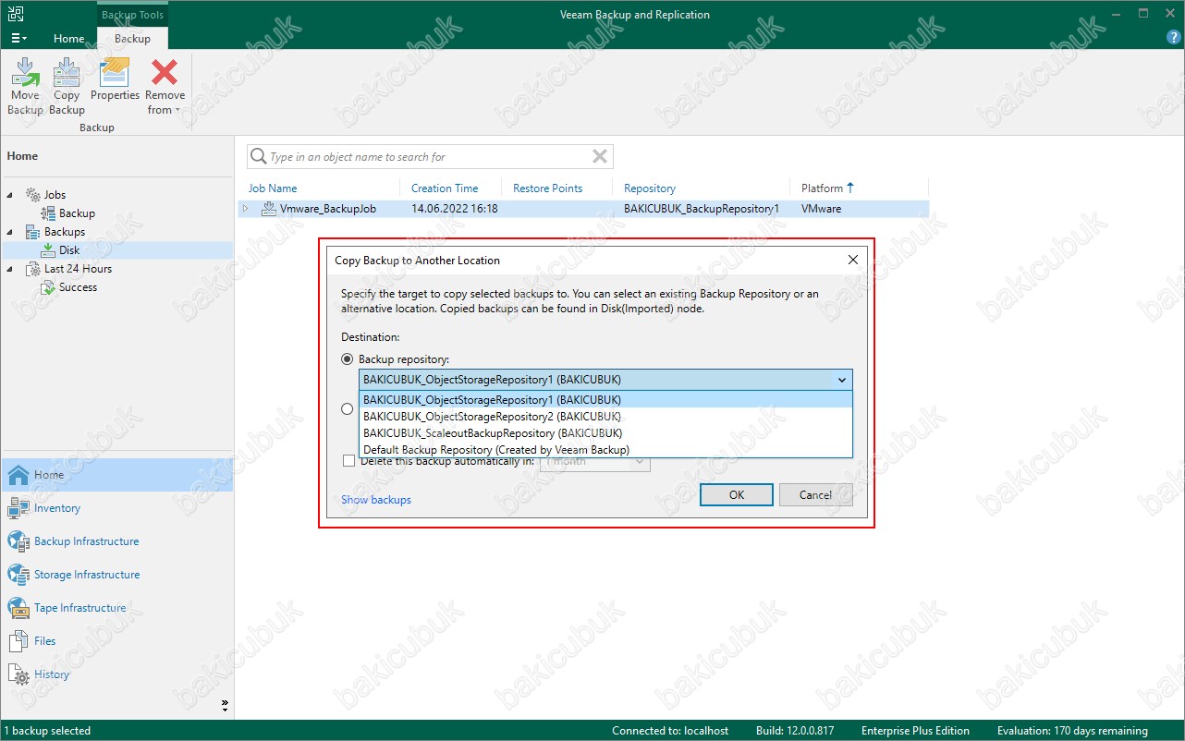Open the Storage Infrastructure view
Viewport: 1185px width, 741px height.
pos(116,575)
